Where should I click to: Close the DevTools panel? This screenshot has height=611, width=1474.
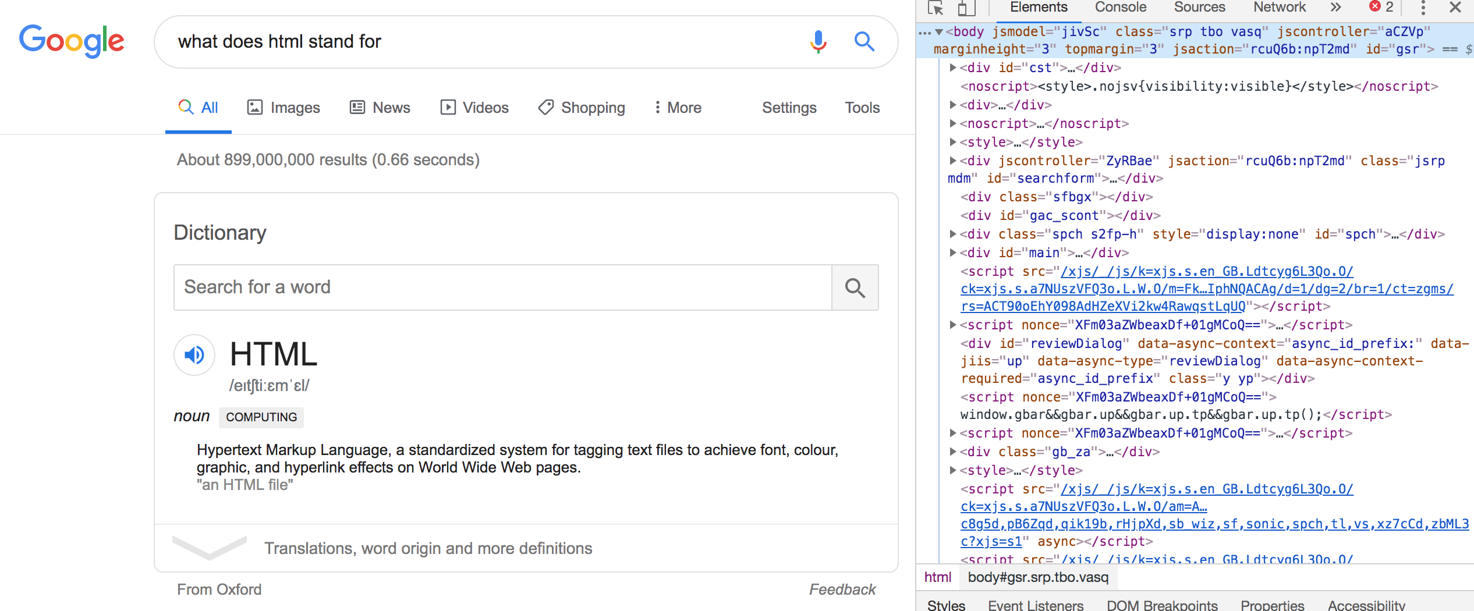[x=1455, y=8]
